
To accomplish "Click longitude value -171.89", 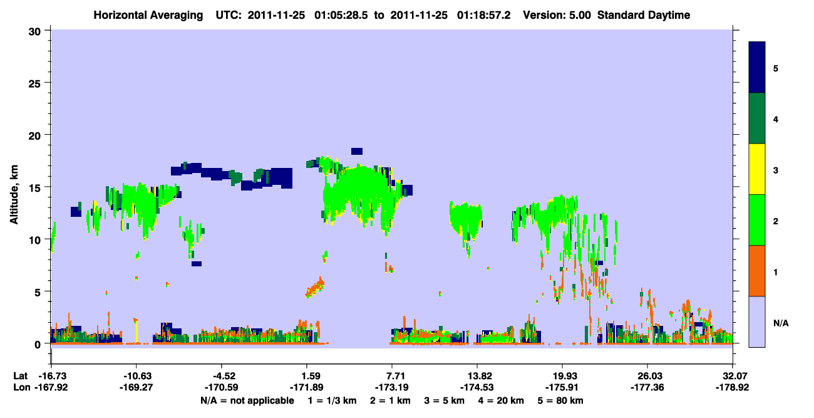I will [306, 387].
